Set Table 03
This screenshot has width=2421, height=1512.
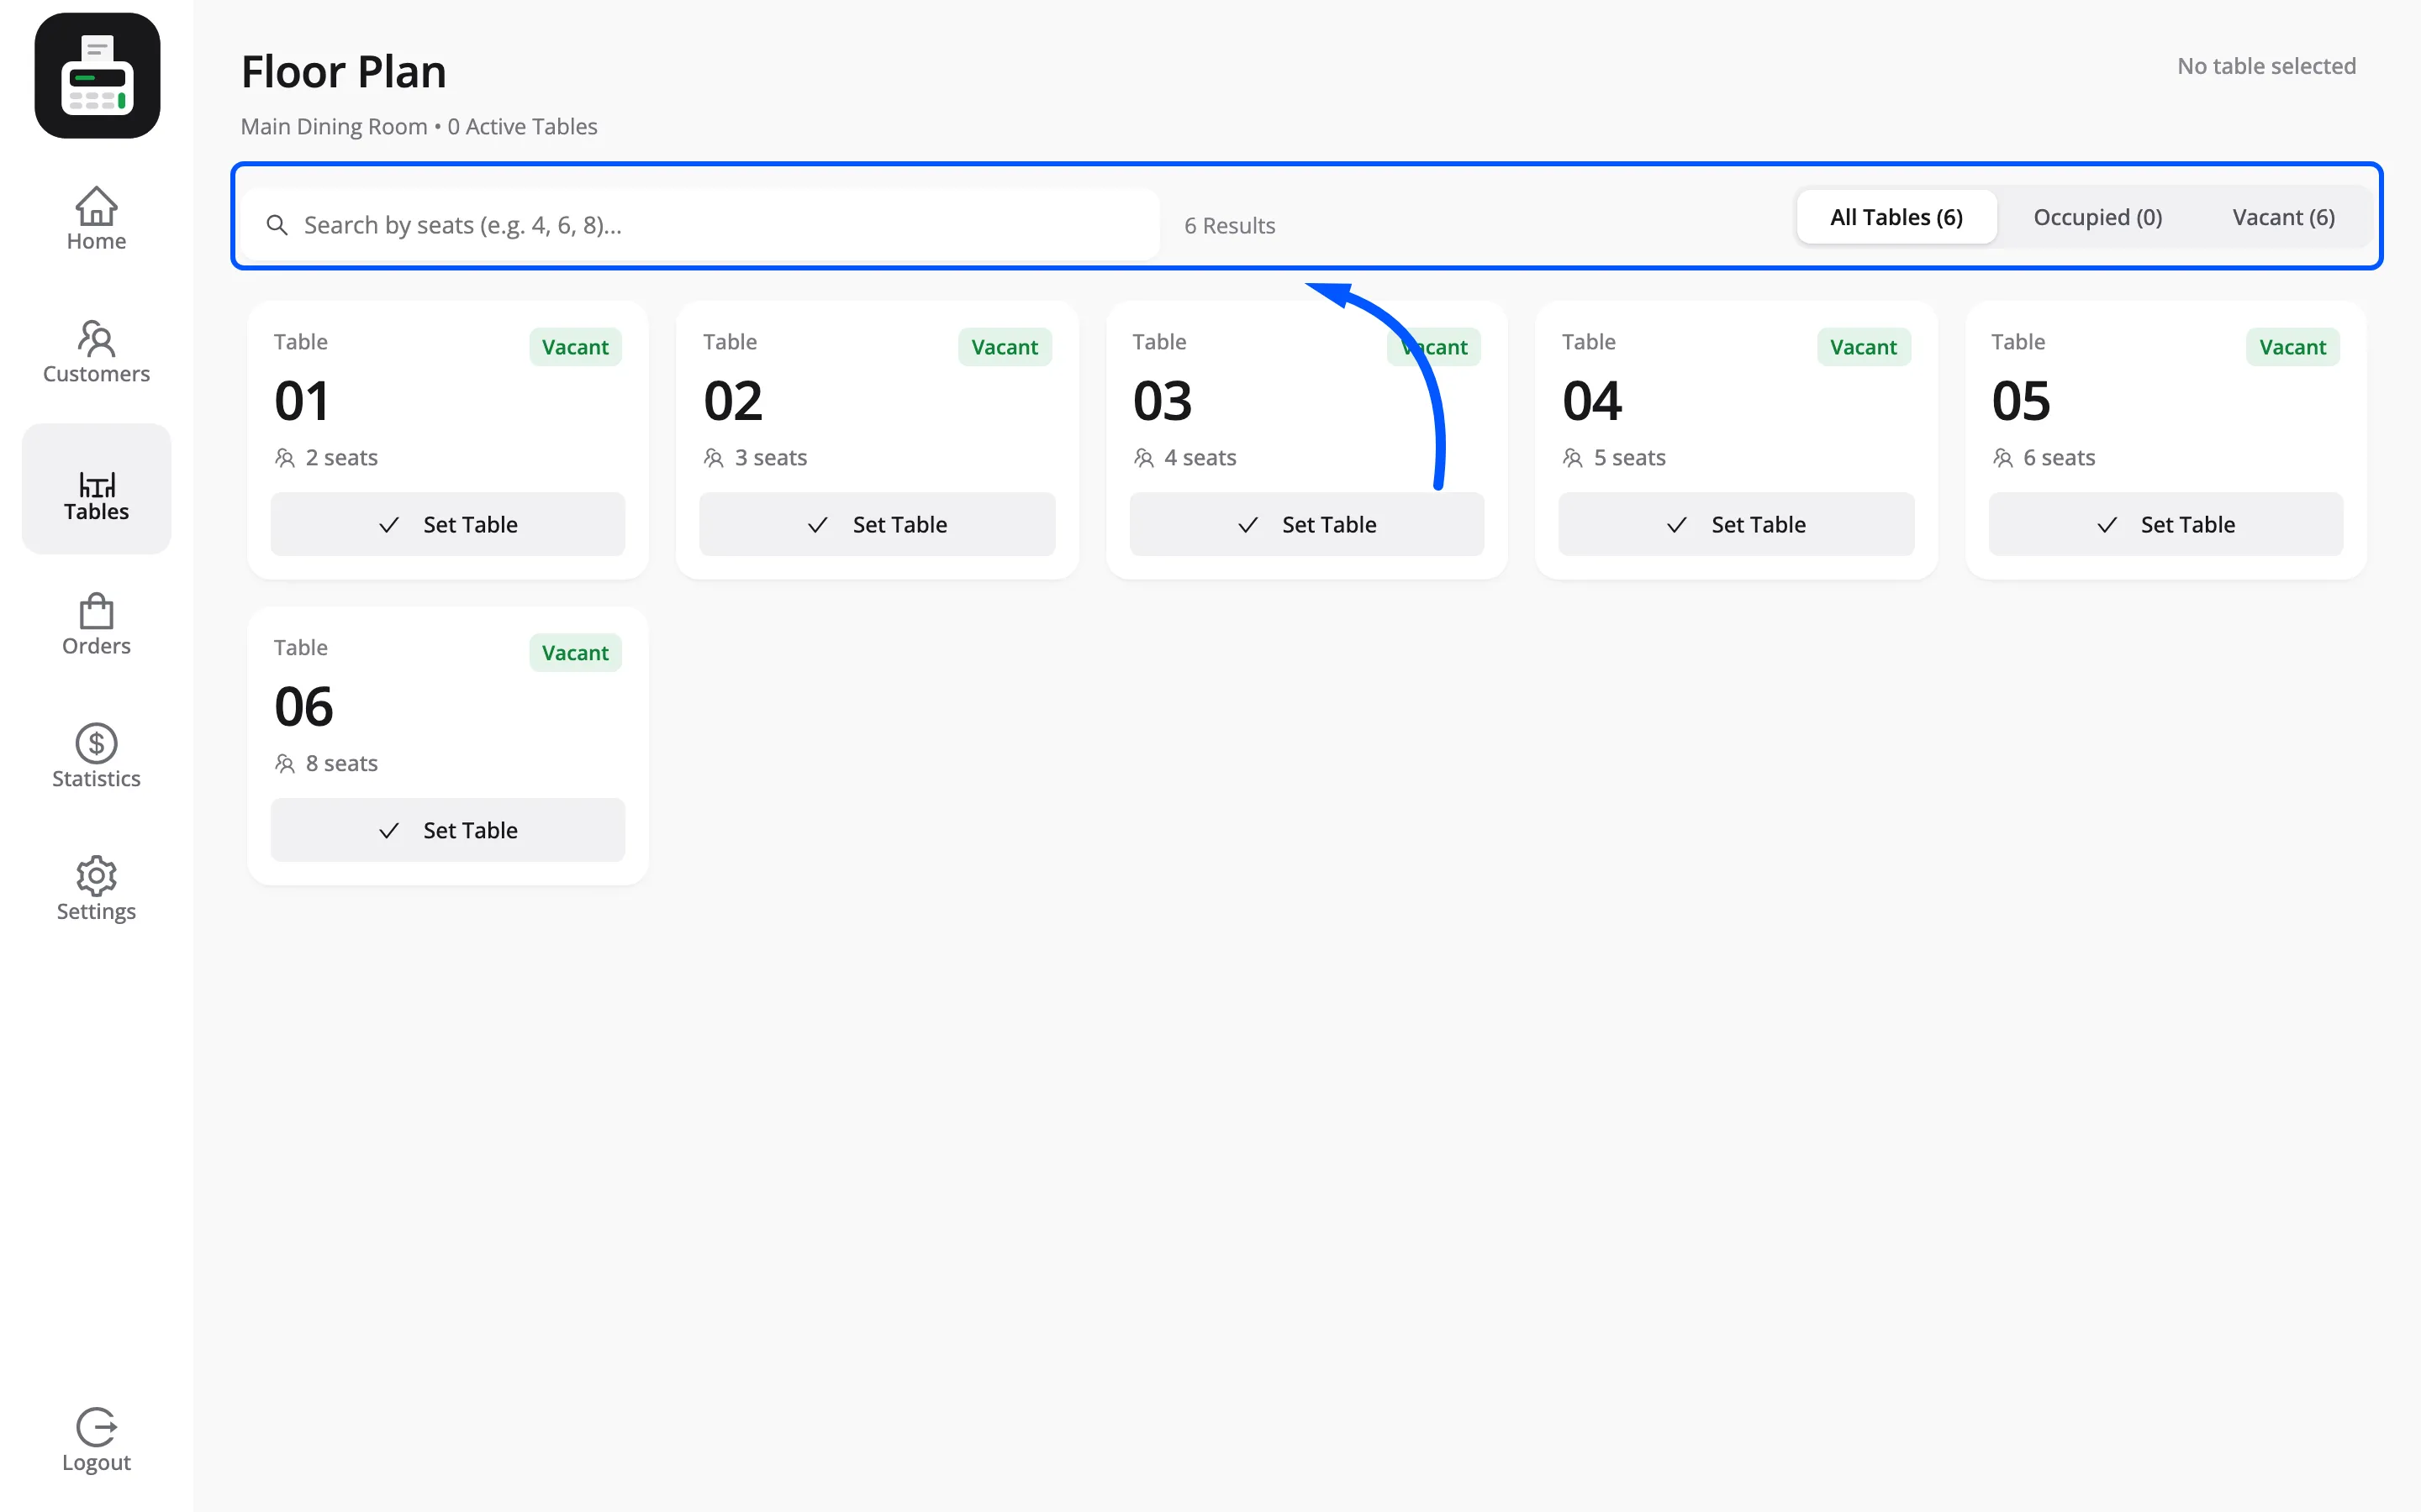(x=1306, y=524)
